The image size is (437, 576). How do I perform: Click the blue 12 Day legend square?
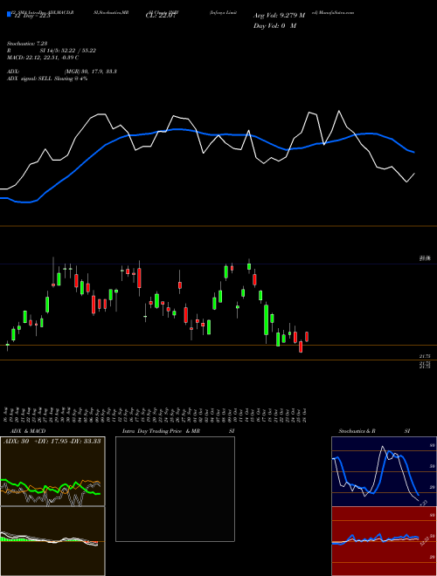tap(9, 14)
